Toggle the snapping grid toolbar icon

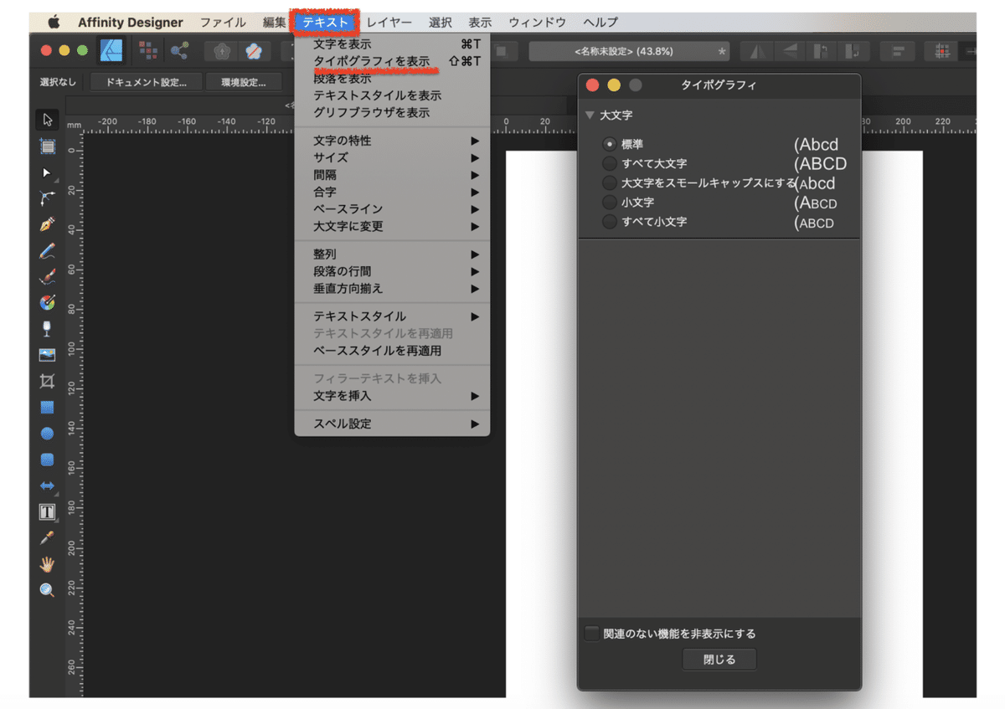(x=941, y=51)
